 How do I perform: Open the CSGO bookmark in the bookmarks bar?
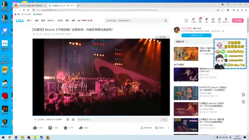(x=26, y=14)
